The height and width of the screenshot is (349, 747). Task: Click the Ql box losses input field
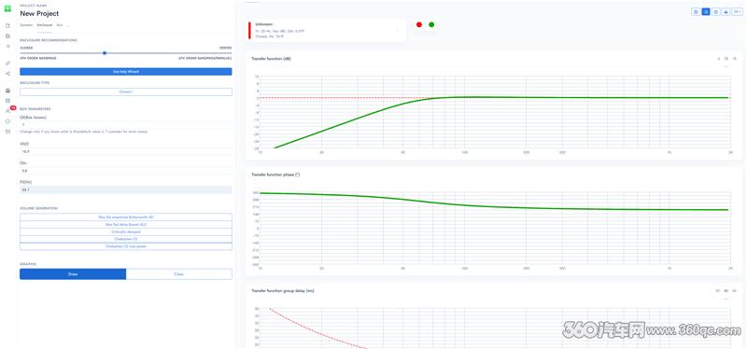[126, 125]
